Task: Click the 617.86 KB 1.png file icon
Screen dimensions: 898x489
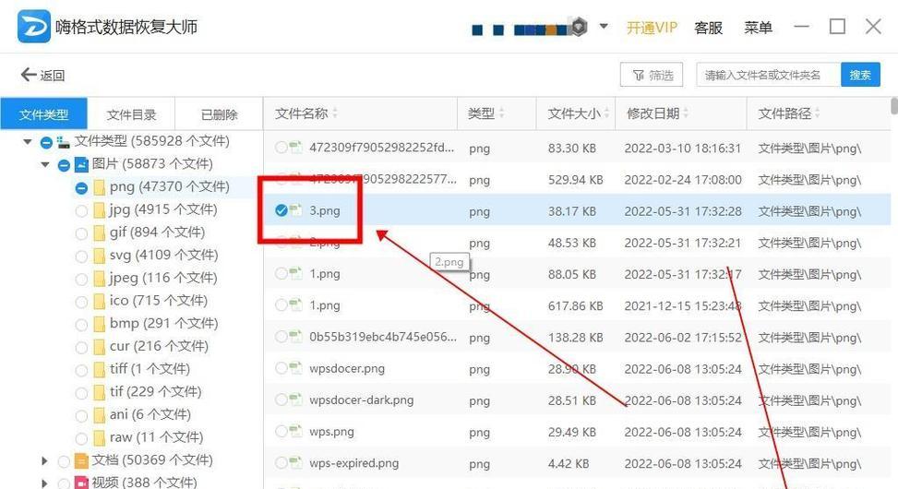Action: (296, 305)
